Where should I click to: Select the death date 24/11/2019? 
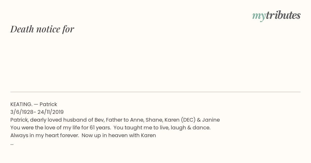tap(51, 112)
